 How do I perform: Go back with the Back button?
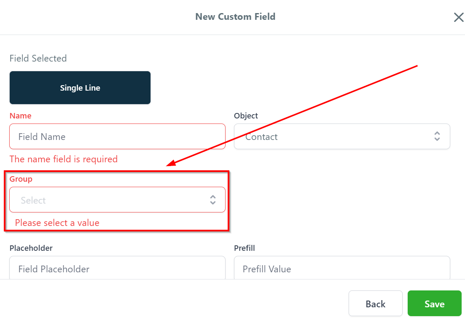375,304
